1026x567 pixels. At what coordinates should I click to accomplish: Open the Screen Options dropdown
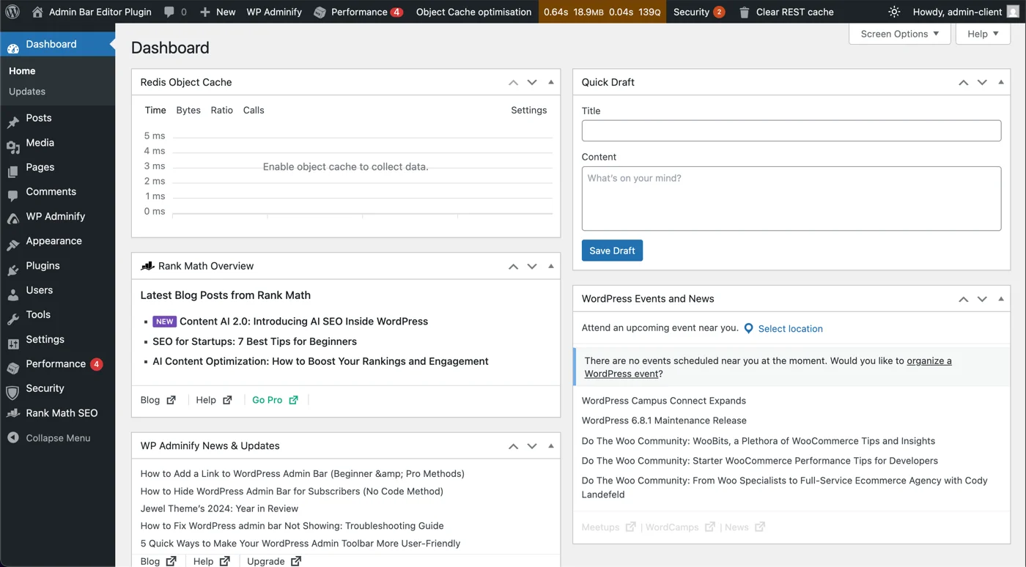[900, 34]
